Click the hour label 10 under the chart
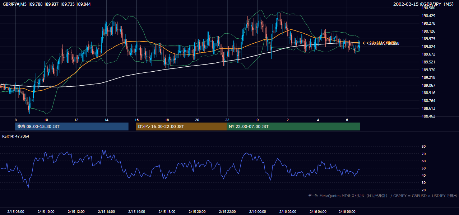The height and width of the screenshot is (215, 459). [46, 120]
